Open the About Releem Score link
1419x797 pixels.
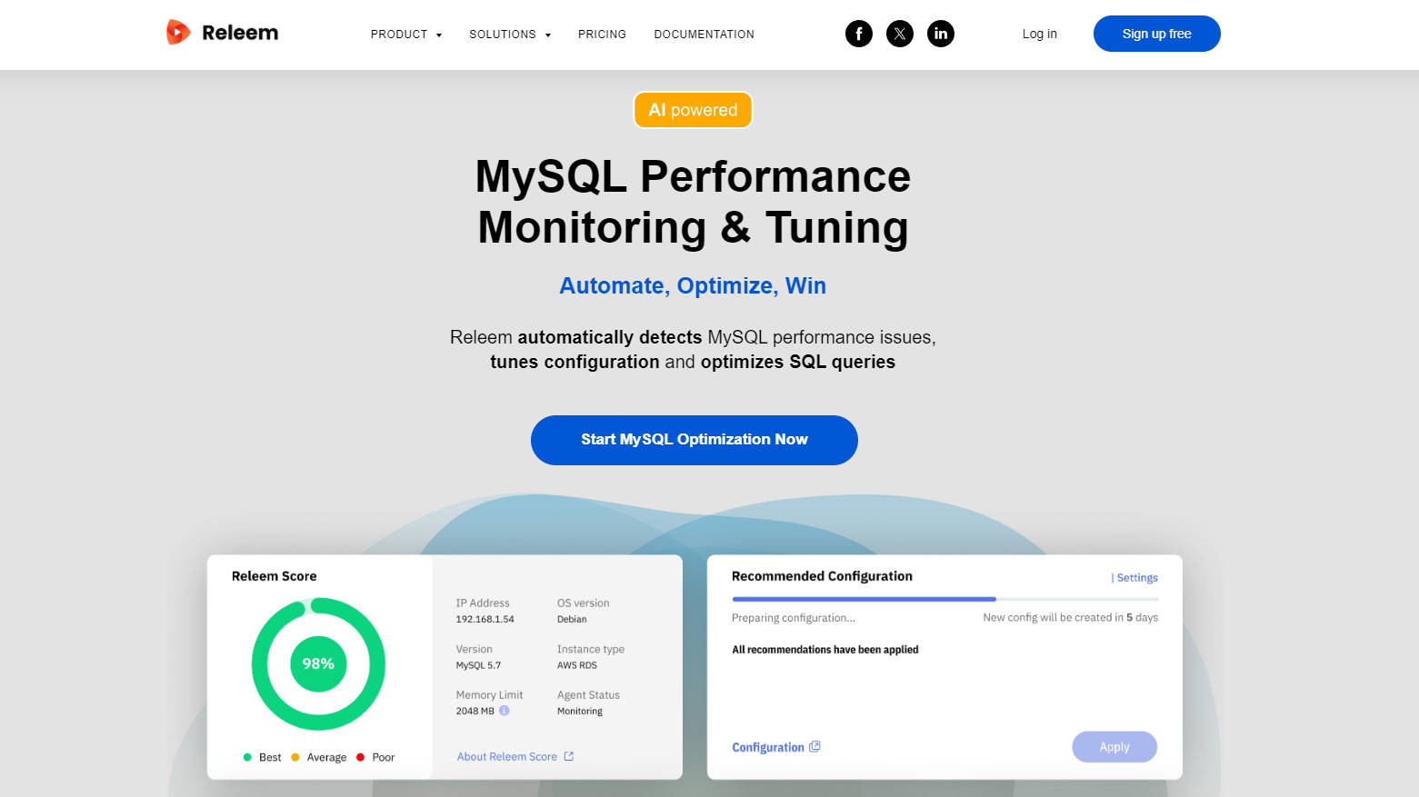[x=506, y=756]
